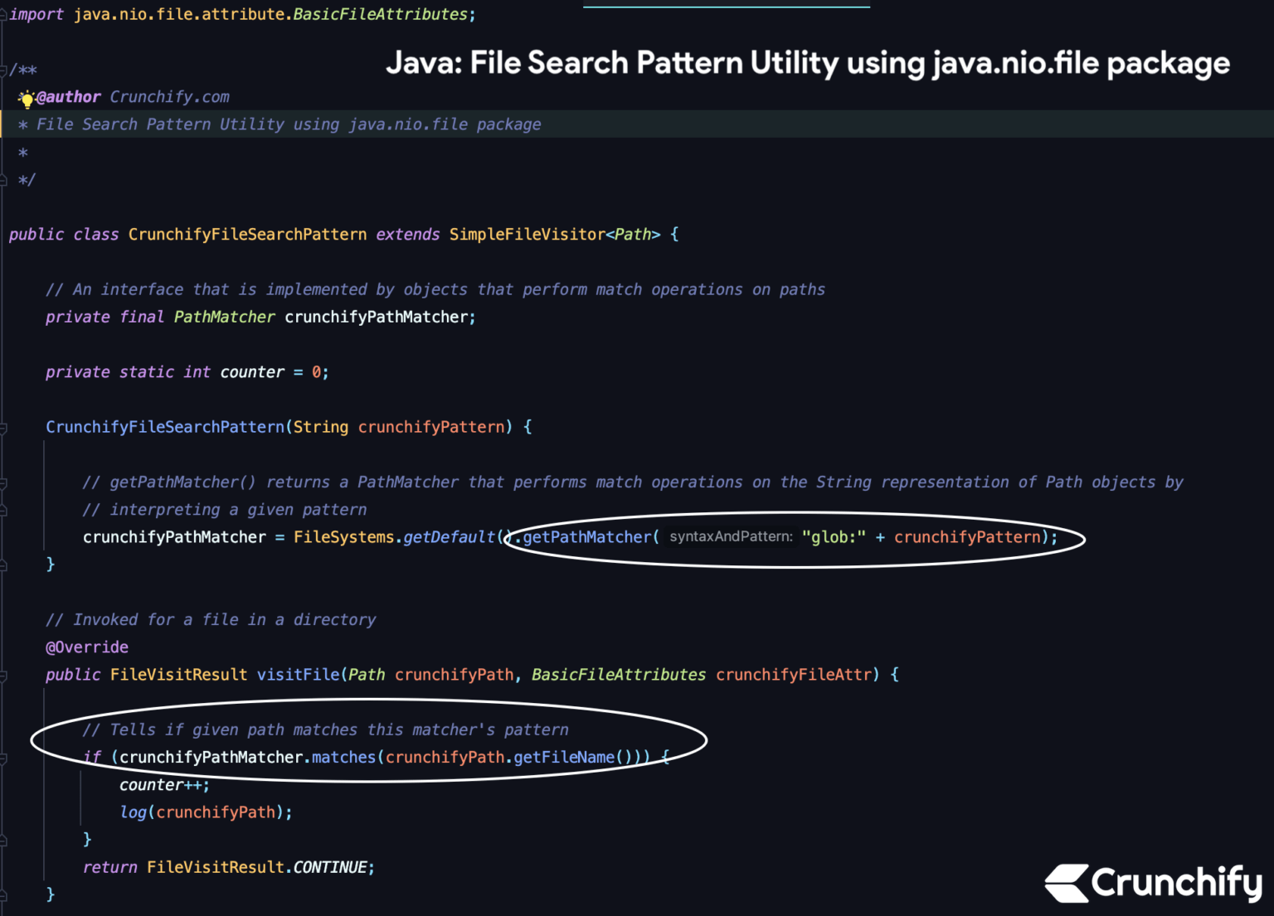Click the Crunchify.com author link
This screenshot has width=1274, height=916.
tap(168, 96)
